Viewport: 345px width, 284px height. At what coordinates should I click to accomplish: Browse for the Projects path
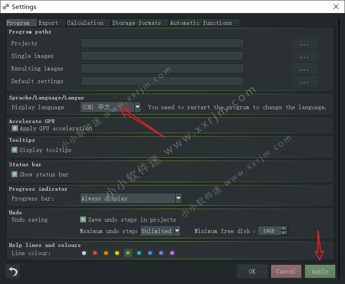[x=304, y=44]
